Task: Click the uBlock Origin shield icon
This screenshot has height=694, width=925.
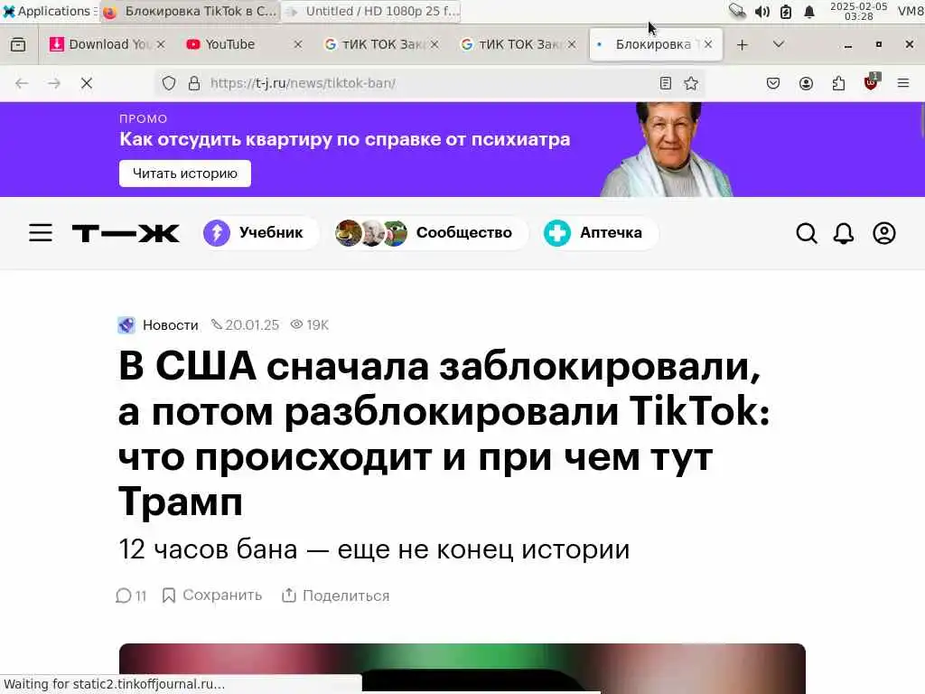Action: point(871,82)
